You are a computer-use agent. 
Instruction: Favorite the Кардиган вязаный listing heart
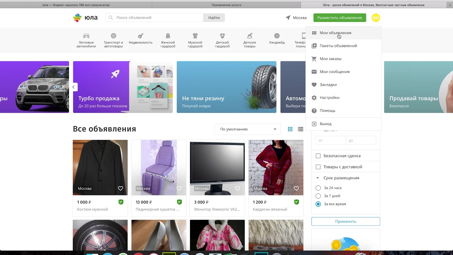296,188
